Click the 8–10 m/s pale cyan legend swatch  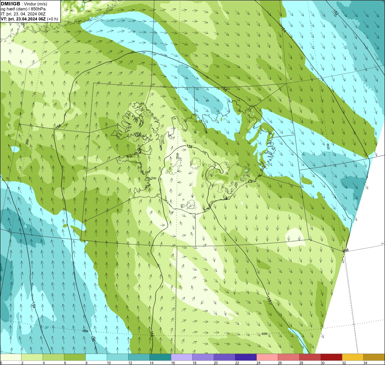click(x=96, y=357)
